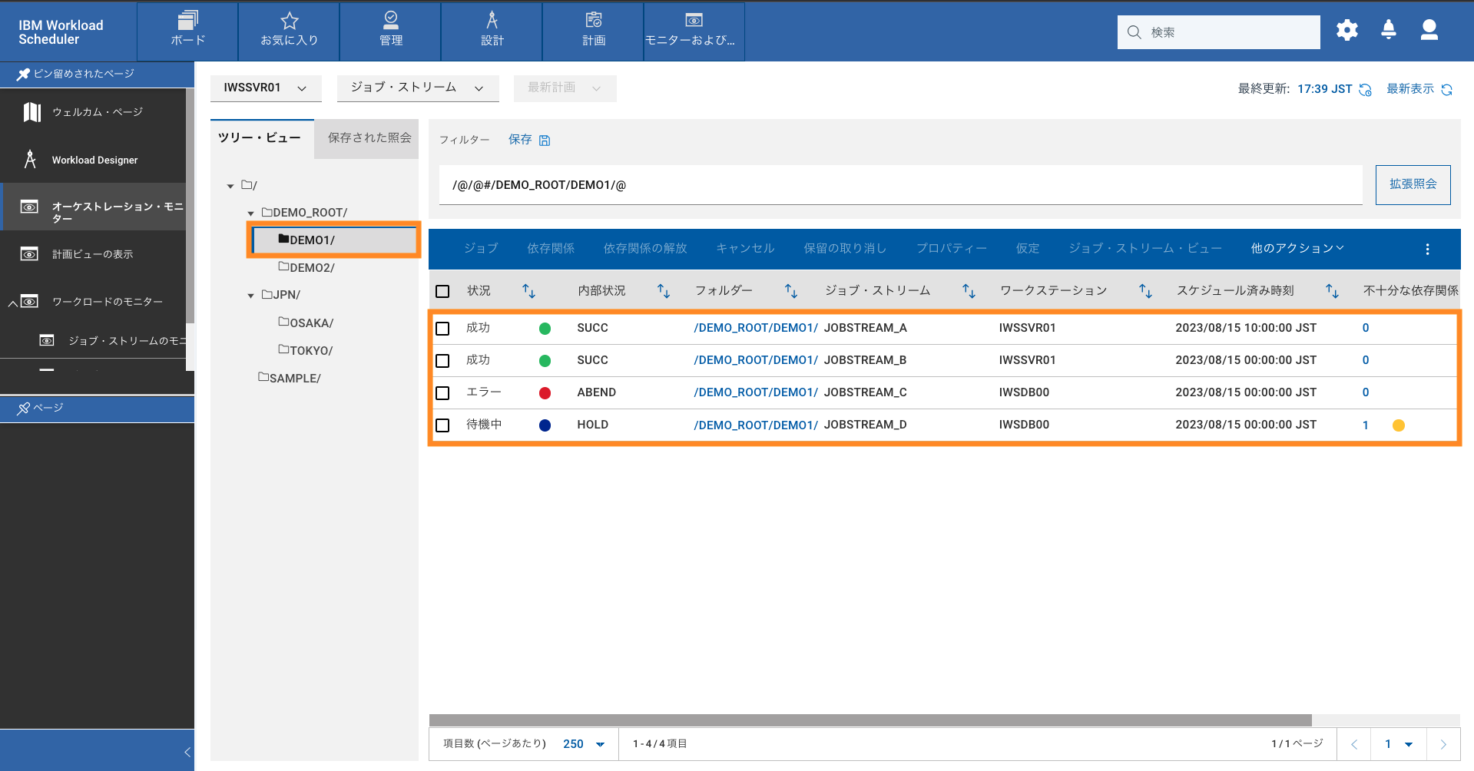Sort by the フォルダー column arrows
The height and width of the screenshot is (771, 1474).
791,291
